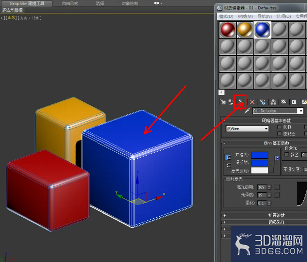Select the red box in viewport
Screen dimensions: 307x262
47,190
